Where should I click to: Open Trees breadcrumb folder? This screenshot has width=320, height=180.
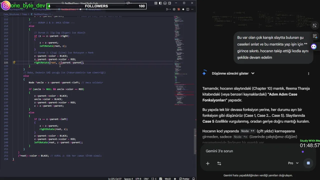(24, 14)
